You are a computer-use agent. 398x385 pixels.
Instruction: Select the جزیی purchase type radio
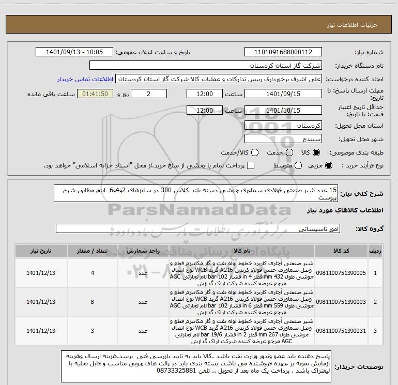[x=328, y=165]
